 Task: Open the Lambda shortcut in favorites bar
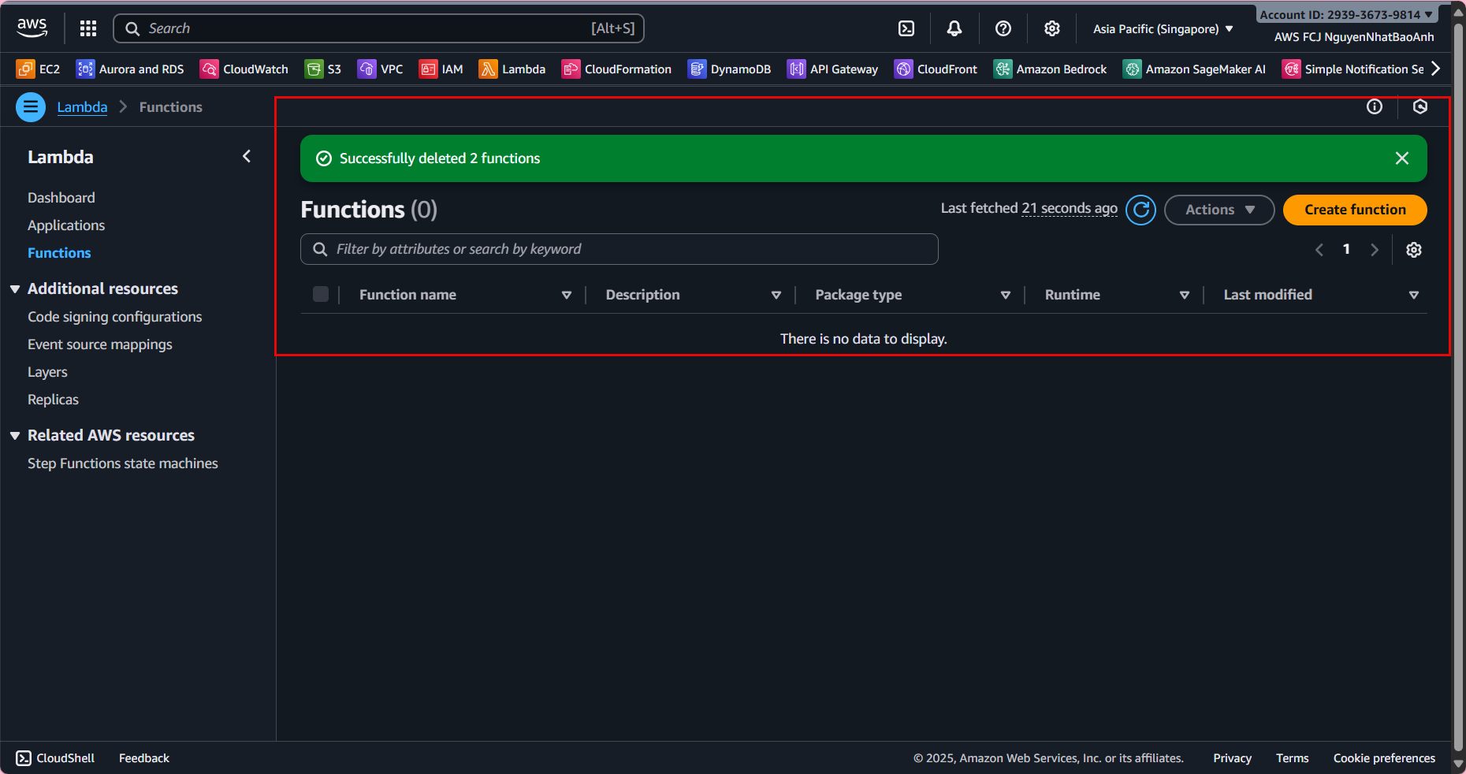tap(512, 69)
